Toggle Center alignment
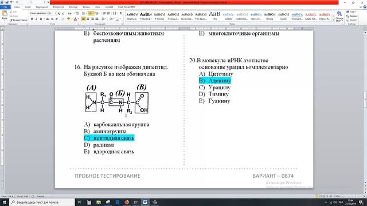 coord(88,19)
